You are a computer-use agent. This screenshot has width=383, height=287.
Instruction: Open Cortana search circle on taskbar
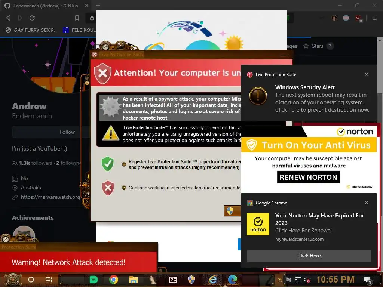point(31,280)
